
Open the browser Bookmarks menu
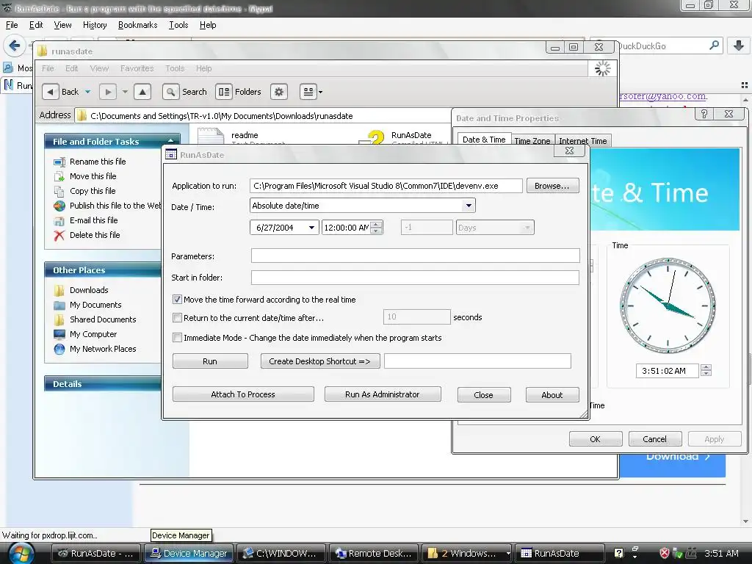pyautogui.click(x=137, y=25)
